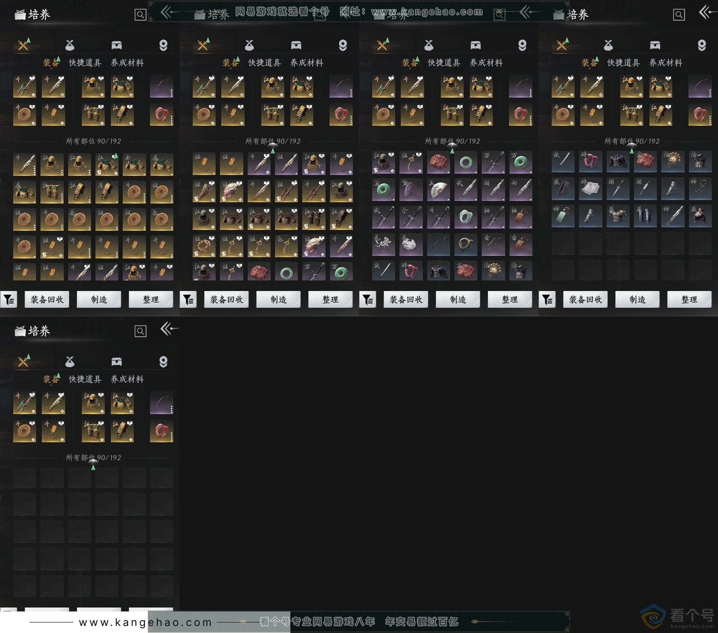This screenshot has width=718, height=633.
Task: Click 整理 in the top-right panel
Action: tap(689, 299)
